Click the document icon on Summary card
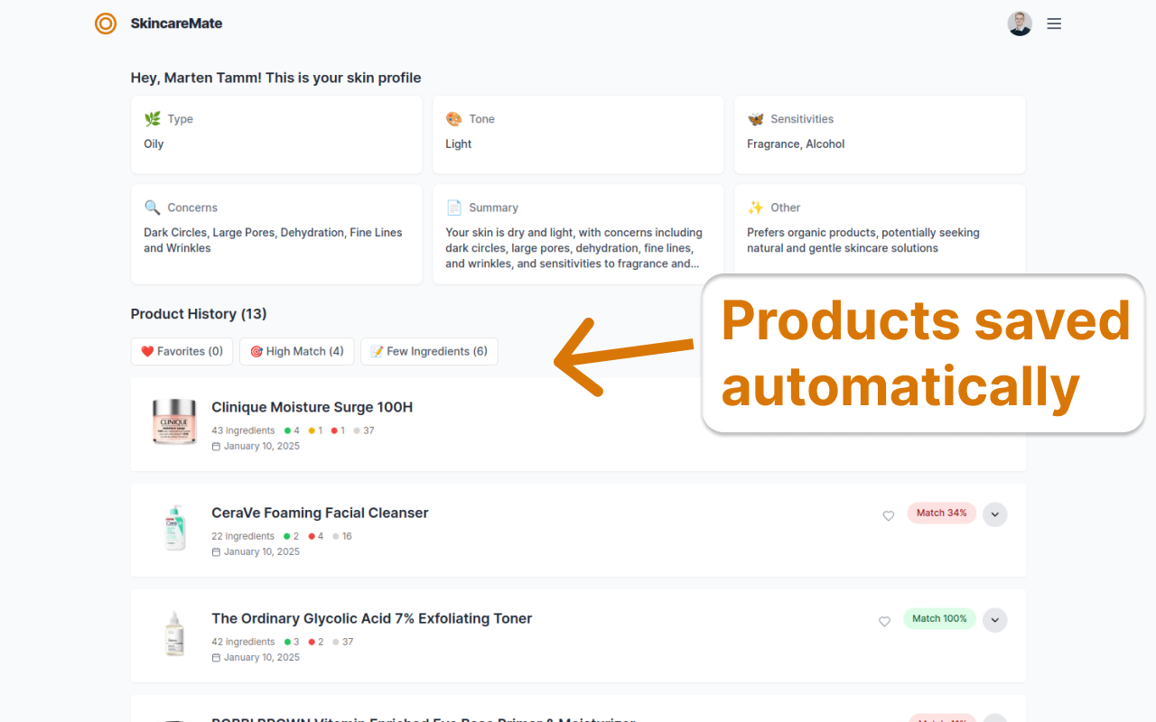 (454, 208)
